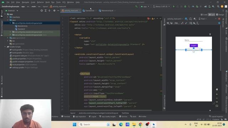Click the Align icon in design toolbar

(194, 23)
